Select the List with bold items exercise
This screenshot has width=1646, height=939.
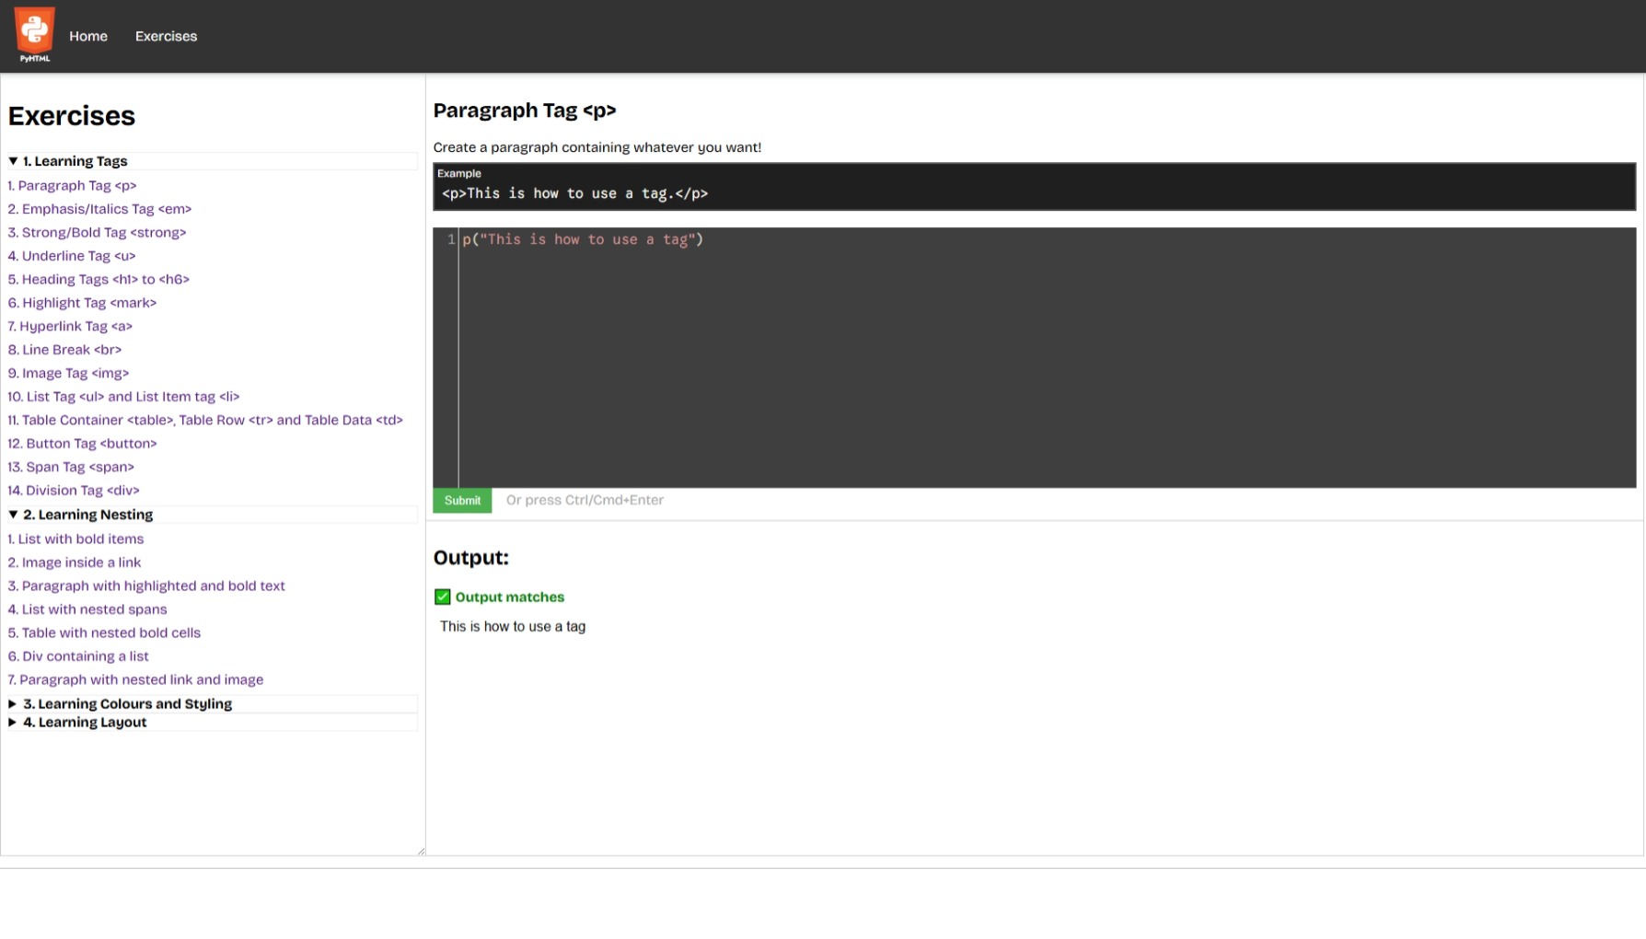pyautogui.click(x=76, y=539)
